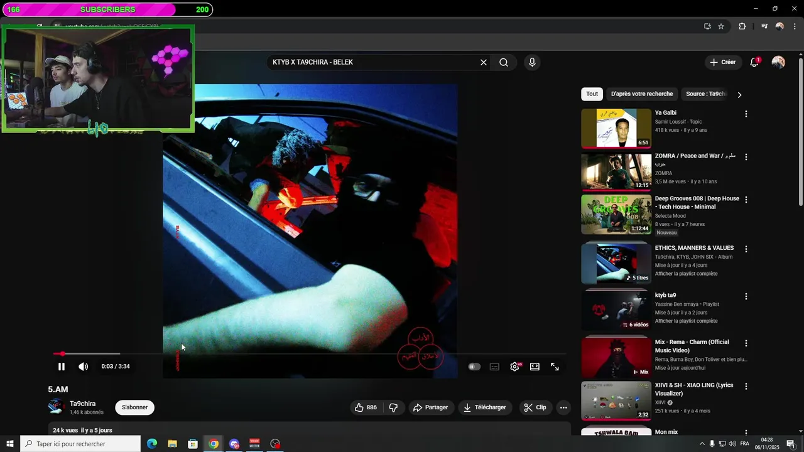Open the Créer menu button

click(722, 62)
